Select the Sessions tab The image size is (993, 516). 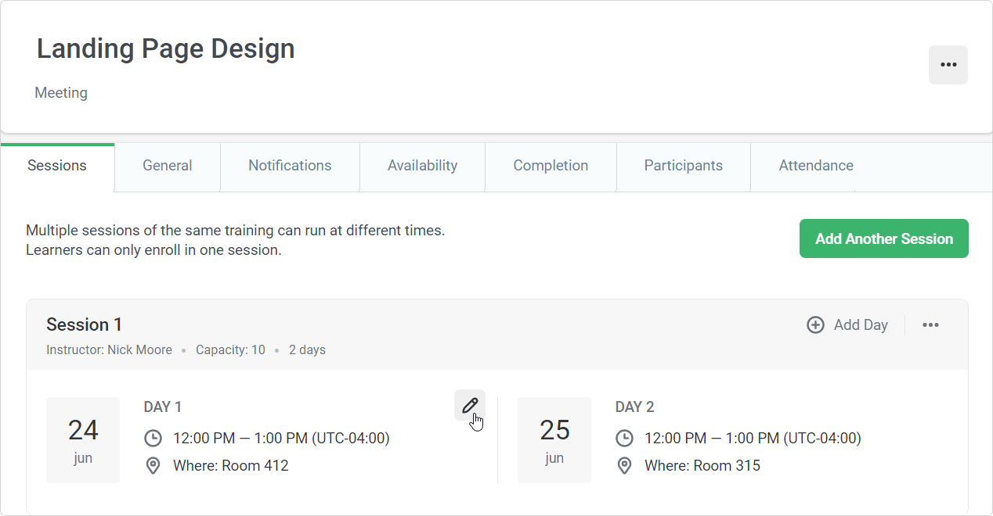click(x=57, y=166)
